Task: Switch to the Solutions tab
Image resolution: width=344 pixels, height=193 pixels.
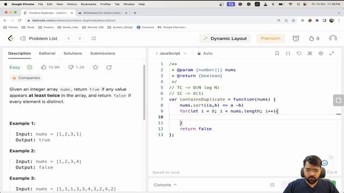Action: tap(73, 54)
